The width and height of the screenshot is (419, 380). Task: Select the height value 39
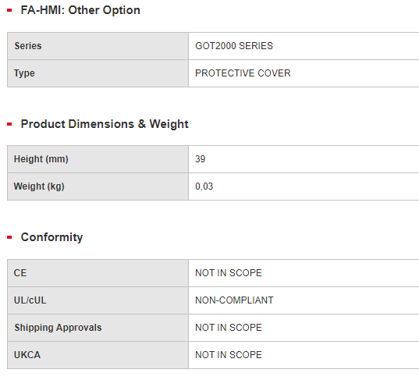tap(201, 159)
